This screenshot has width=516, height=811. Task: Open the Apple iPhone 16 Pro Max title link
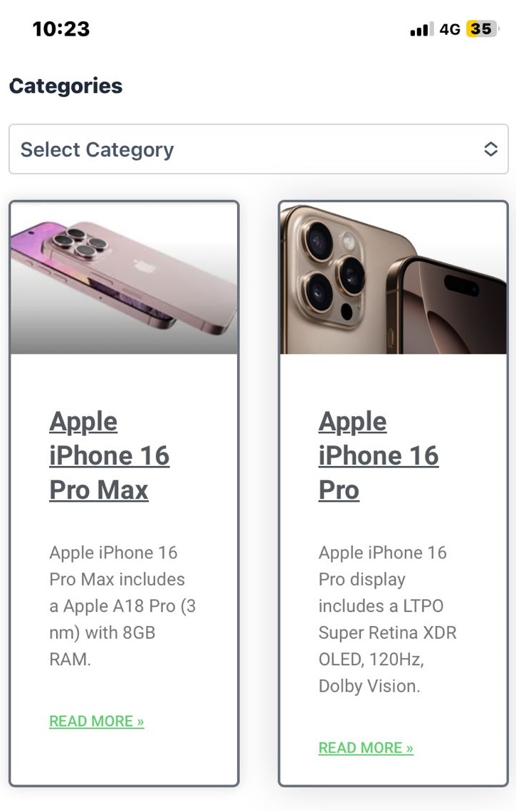click(109, 455)
